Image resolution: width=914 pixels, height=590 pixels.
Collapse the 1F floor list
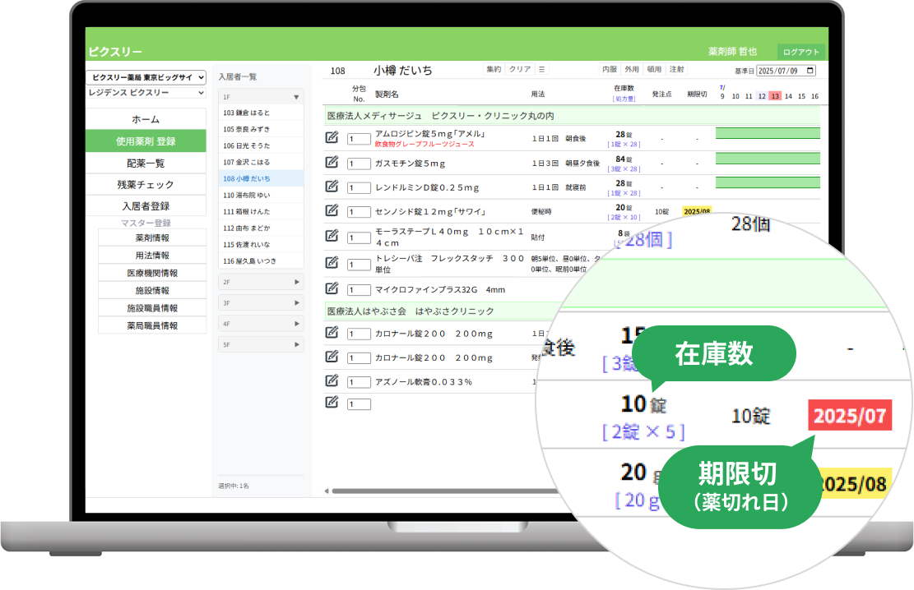click(x=259, y=97)
